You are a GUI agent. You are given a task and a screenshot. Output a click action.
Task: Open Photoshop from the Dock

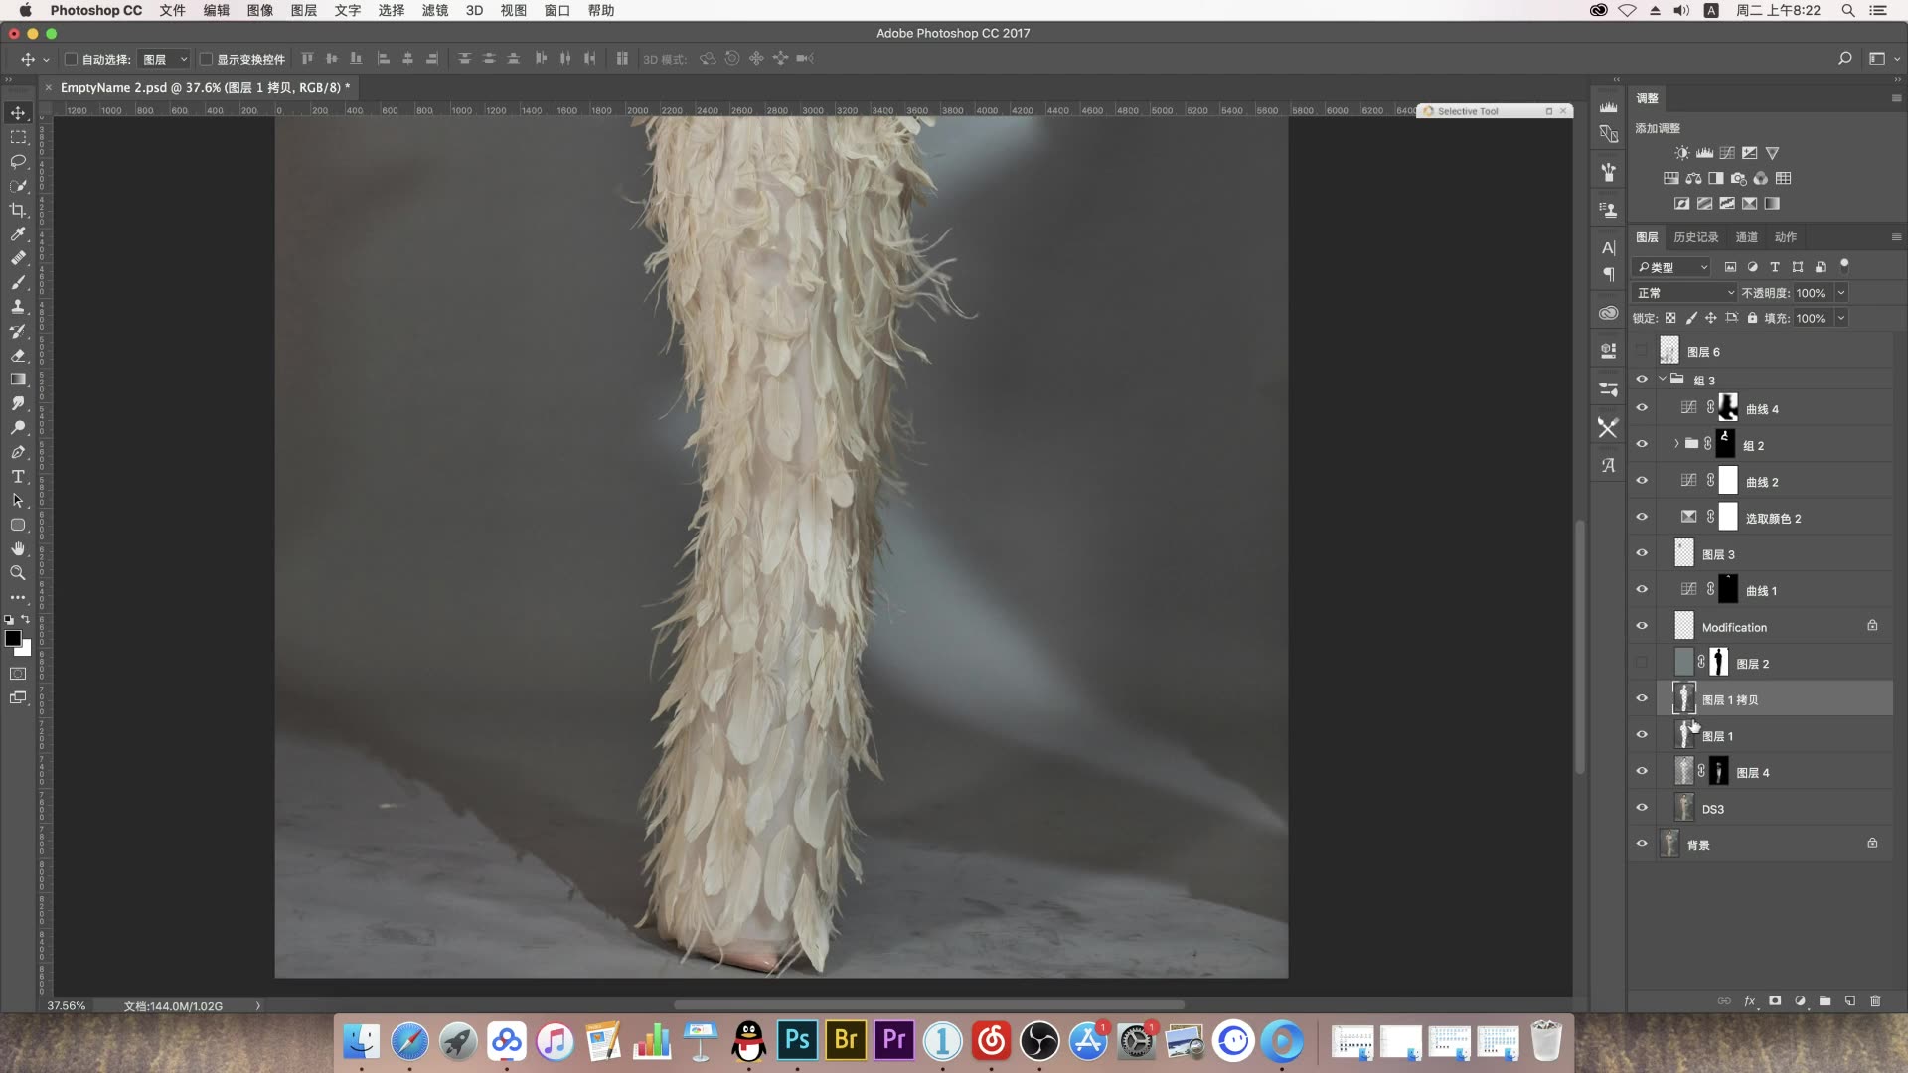[797, 1040]
